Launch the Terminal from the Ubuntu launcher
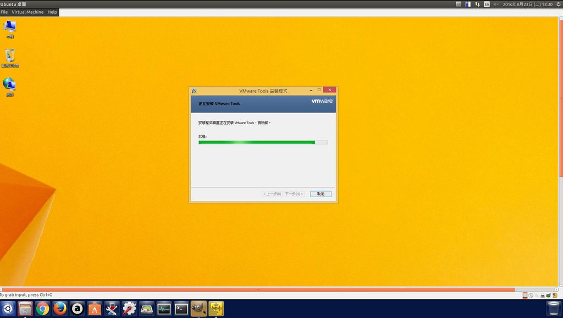 180,309
